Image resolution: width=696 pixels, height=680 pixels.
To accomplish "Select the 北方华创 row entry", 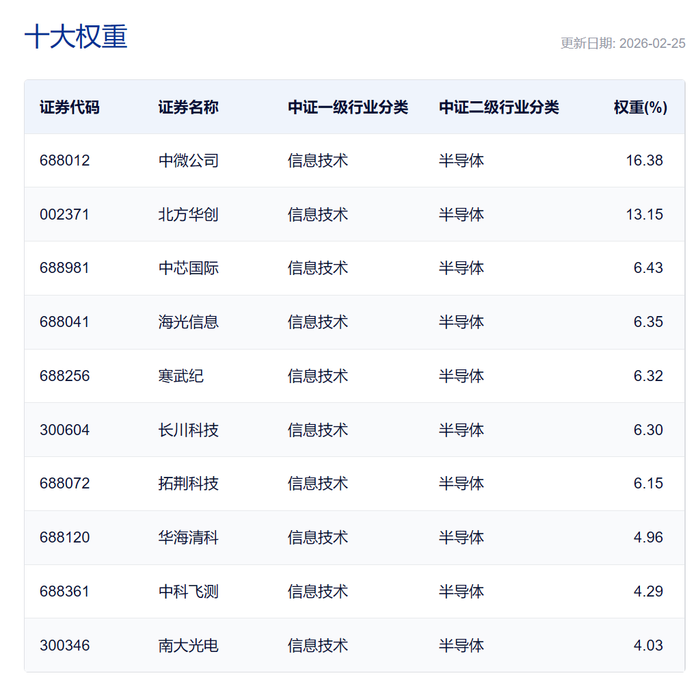I will tap(189, 214).
